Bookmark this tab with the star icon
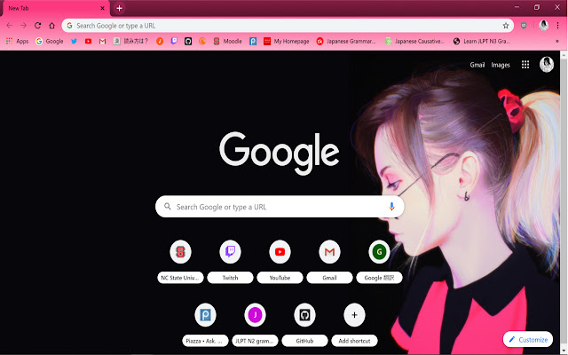Viewport: 568px width, 355px height. [x=506, y=26]
